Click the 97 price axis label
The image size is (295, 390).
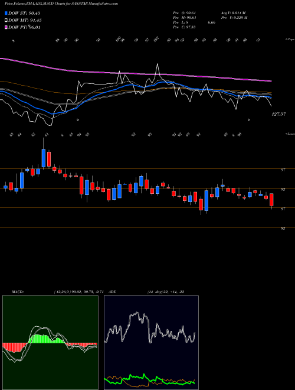(283, 170)
